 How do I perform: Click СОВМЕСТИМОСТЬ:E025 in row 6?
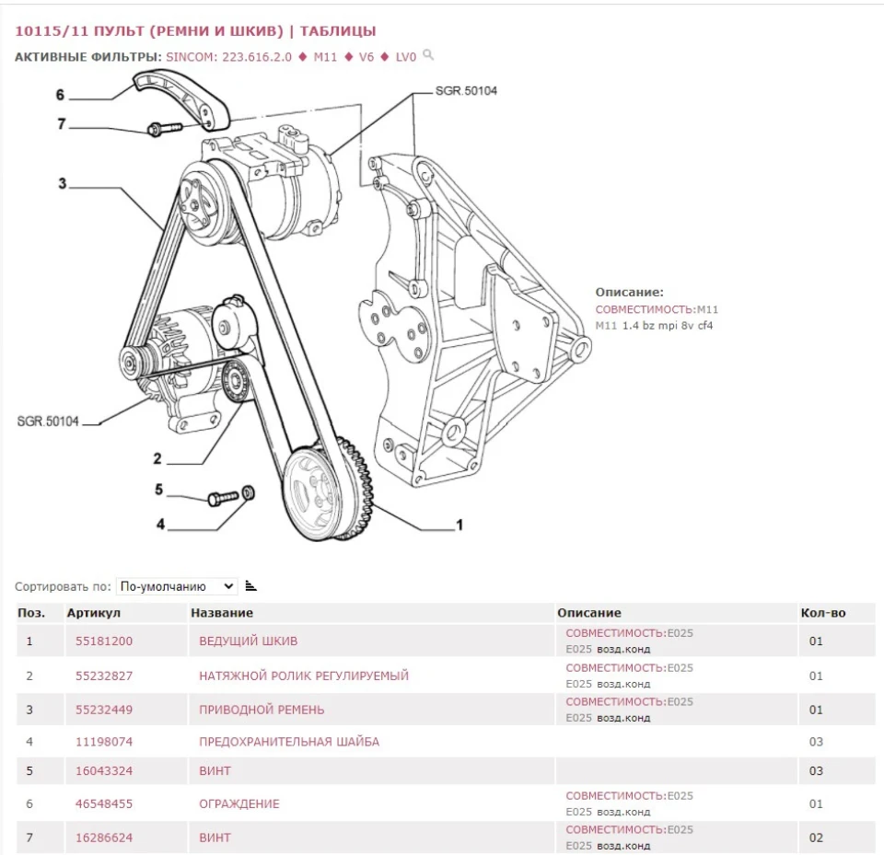630,796
